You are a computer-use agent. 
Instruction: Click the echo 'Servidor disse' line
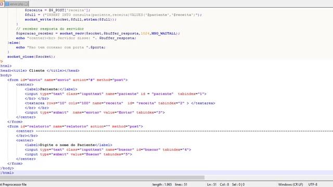pyautogui.click(x=76, y=38)
